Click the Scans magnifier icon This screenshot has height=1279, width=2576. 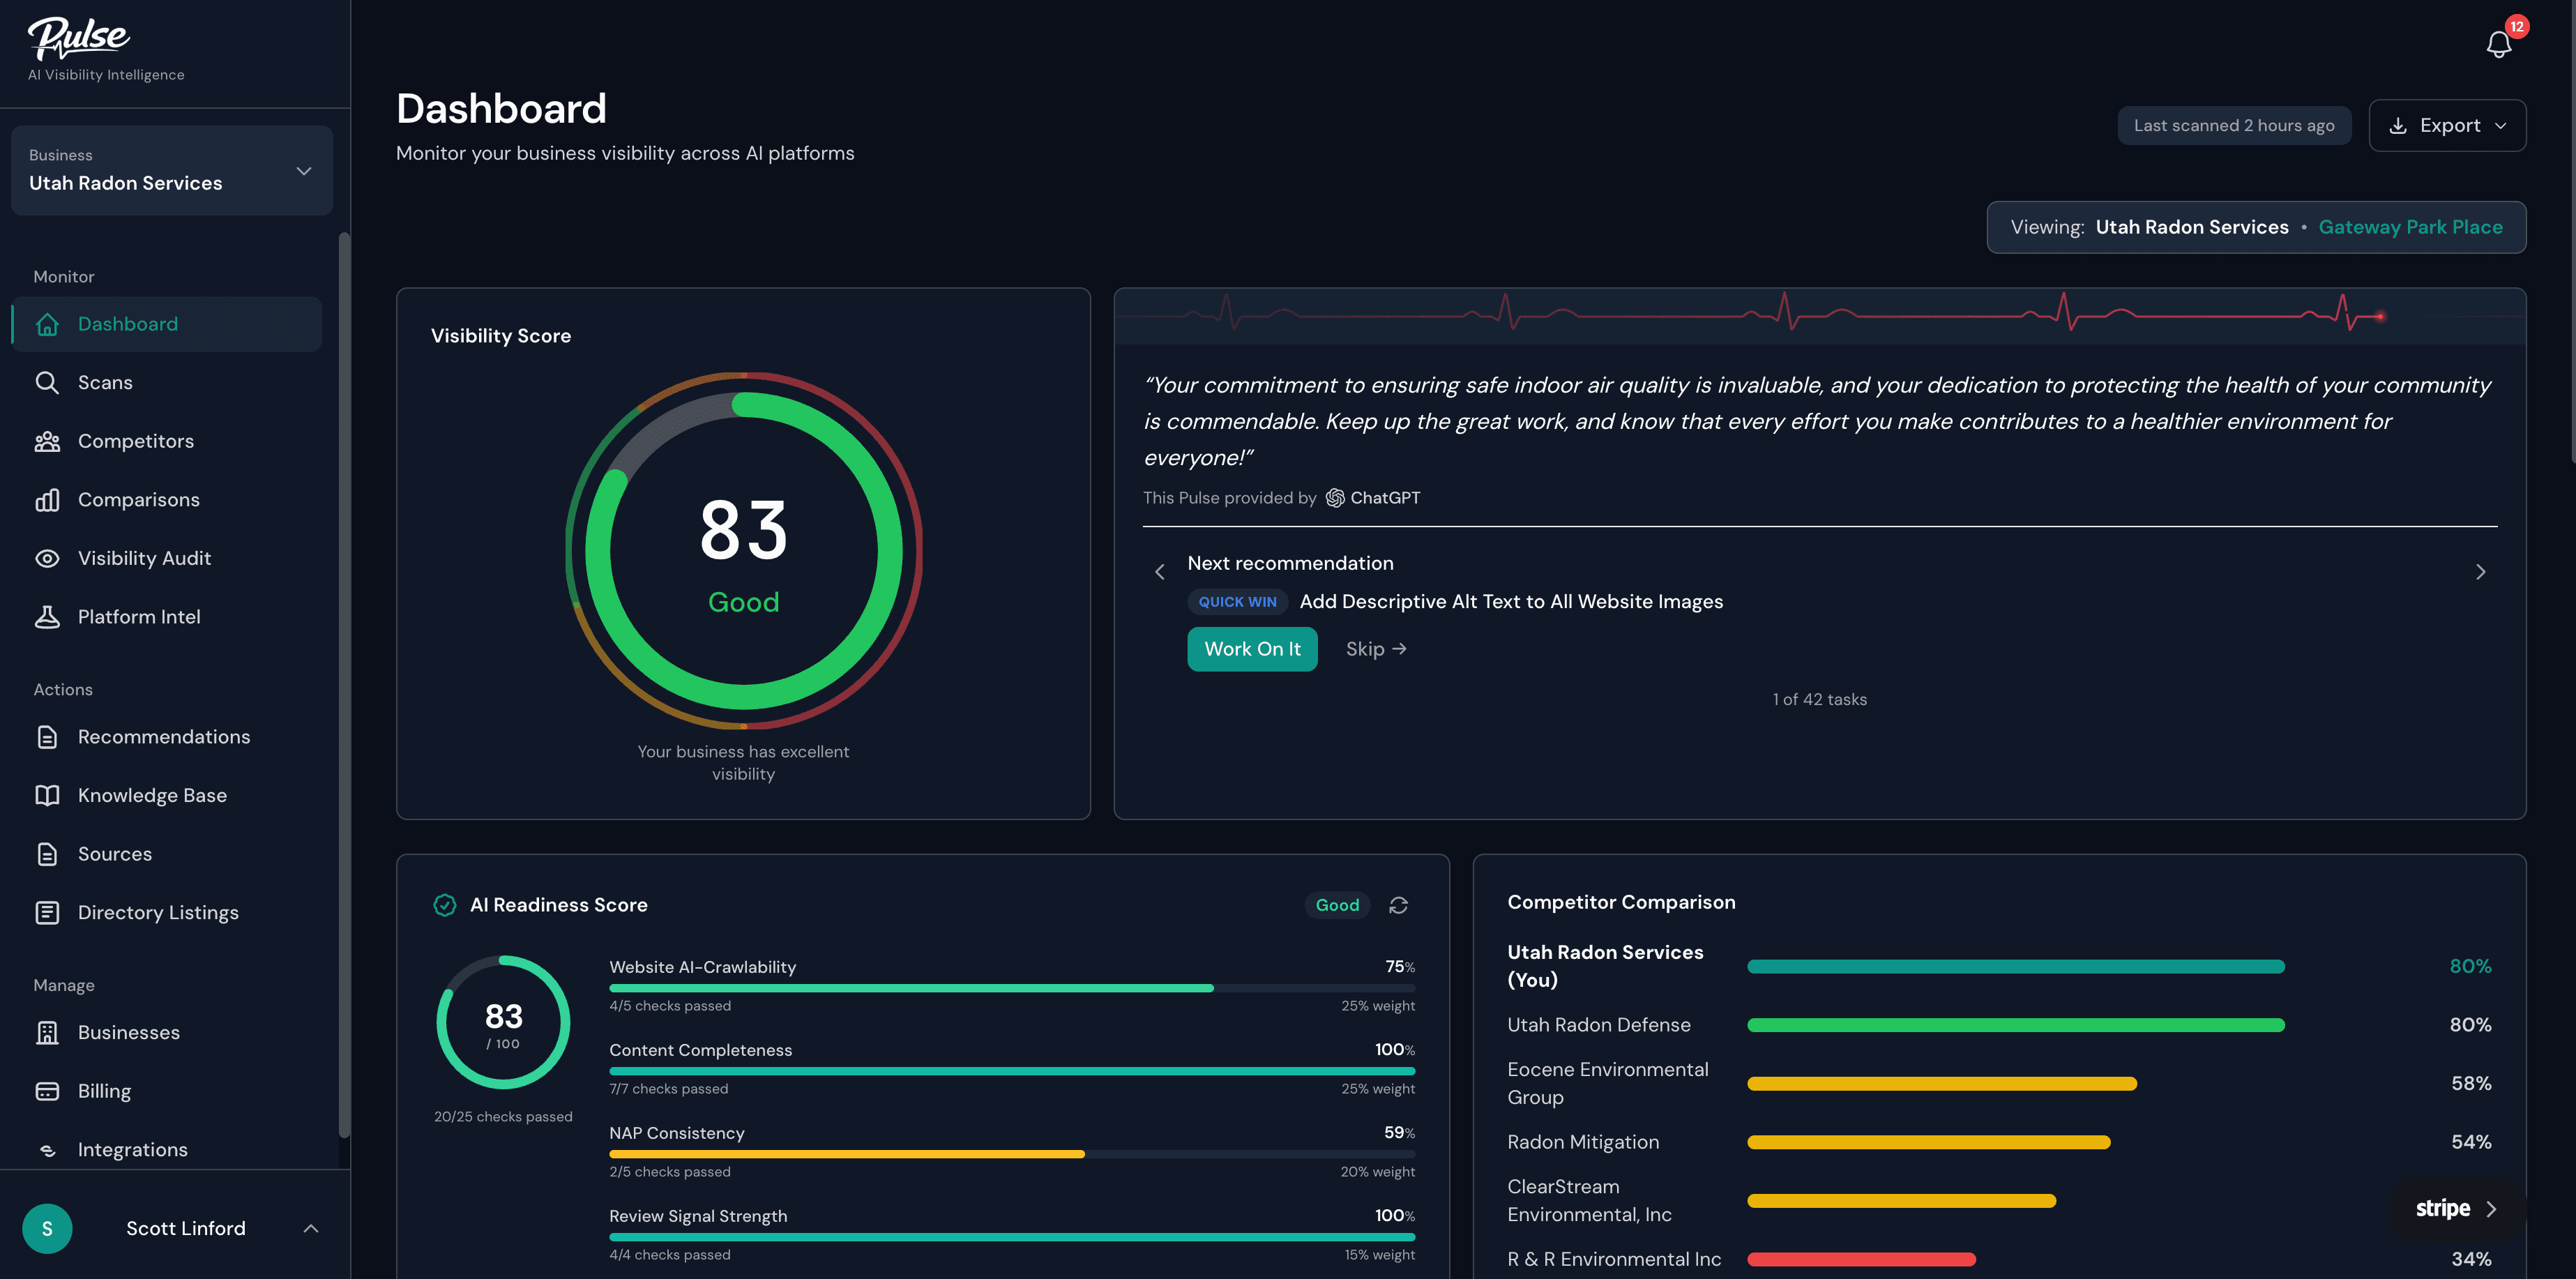tap(47, 383)
